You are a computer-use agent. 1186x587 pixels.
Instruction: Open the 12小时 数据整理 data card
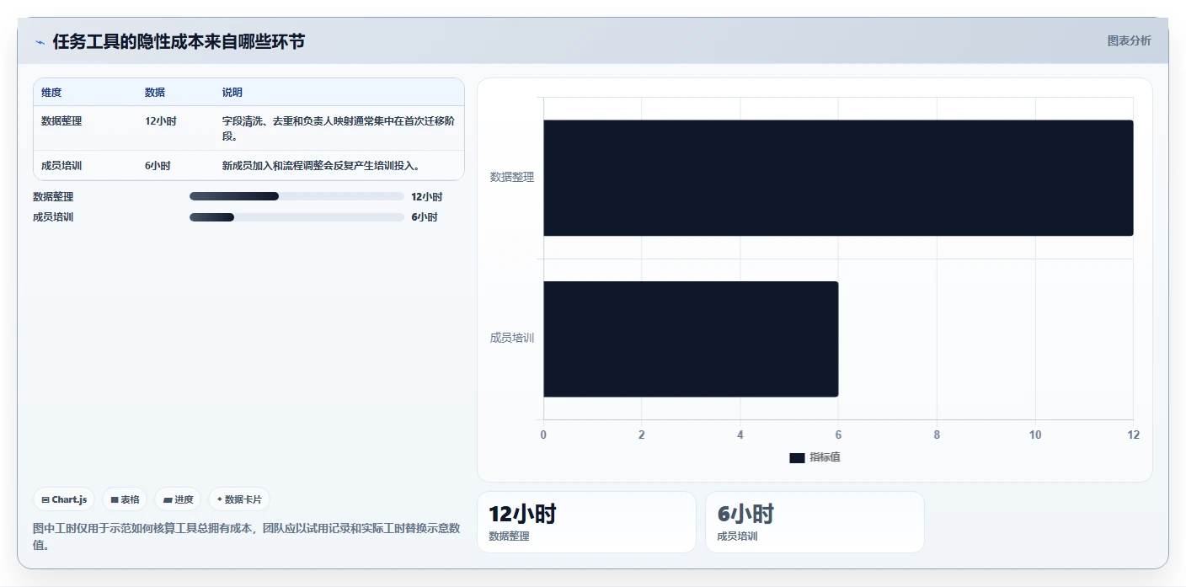tap(586, 522)
